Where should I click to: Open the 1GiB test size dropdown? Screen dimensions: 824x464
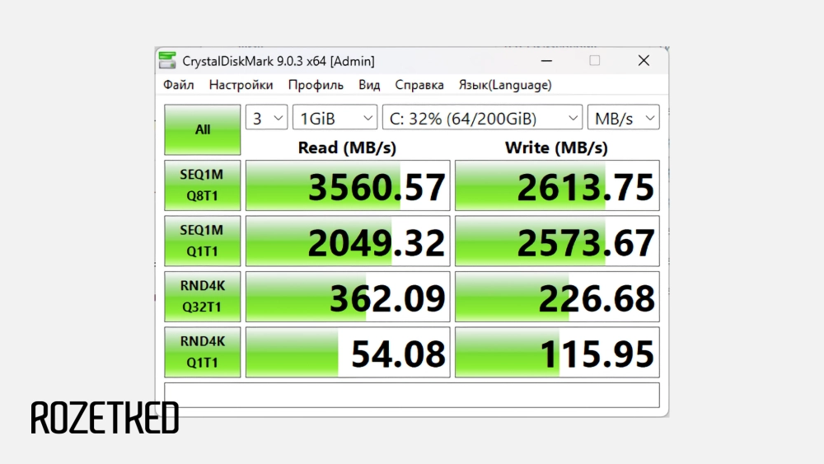coord(335,118)
